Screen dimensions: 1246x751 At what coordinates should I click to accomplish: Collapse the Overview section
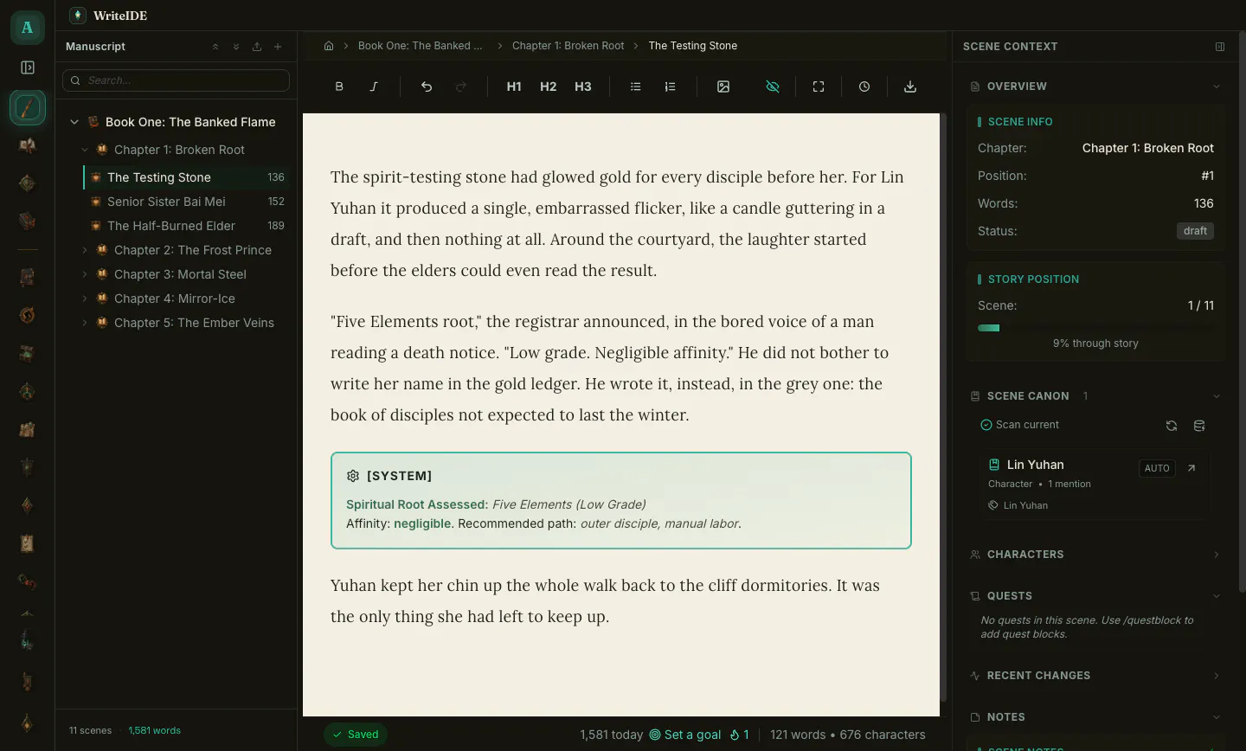click(1217, 87)
